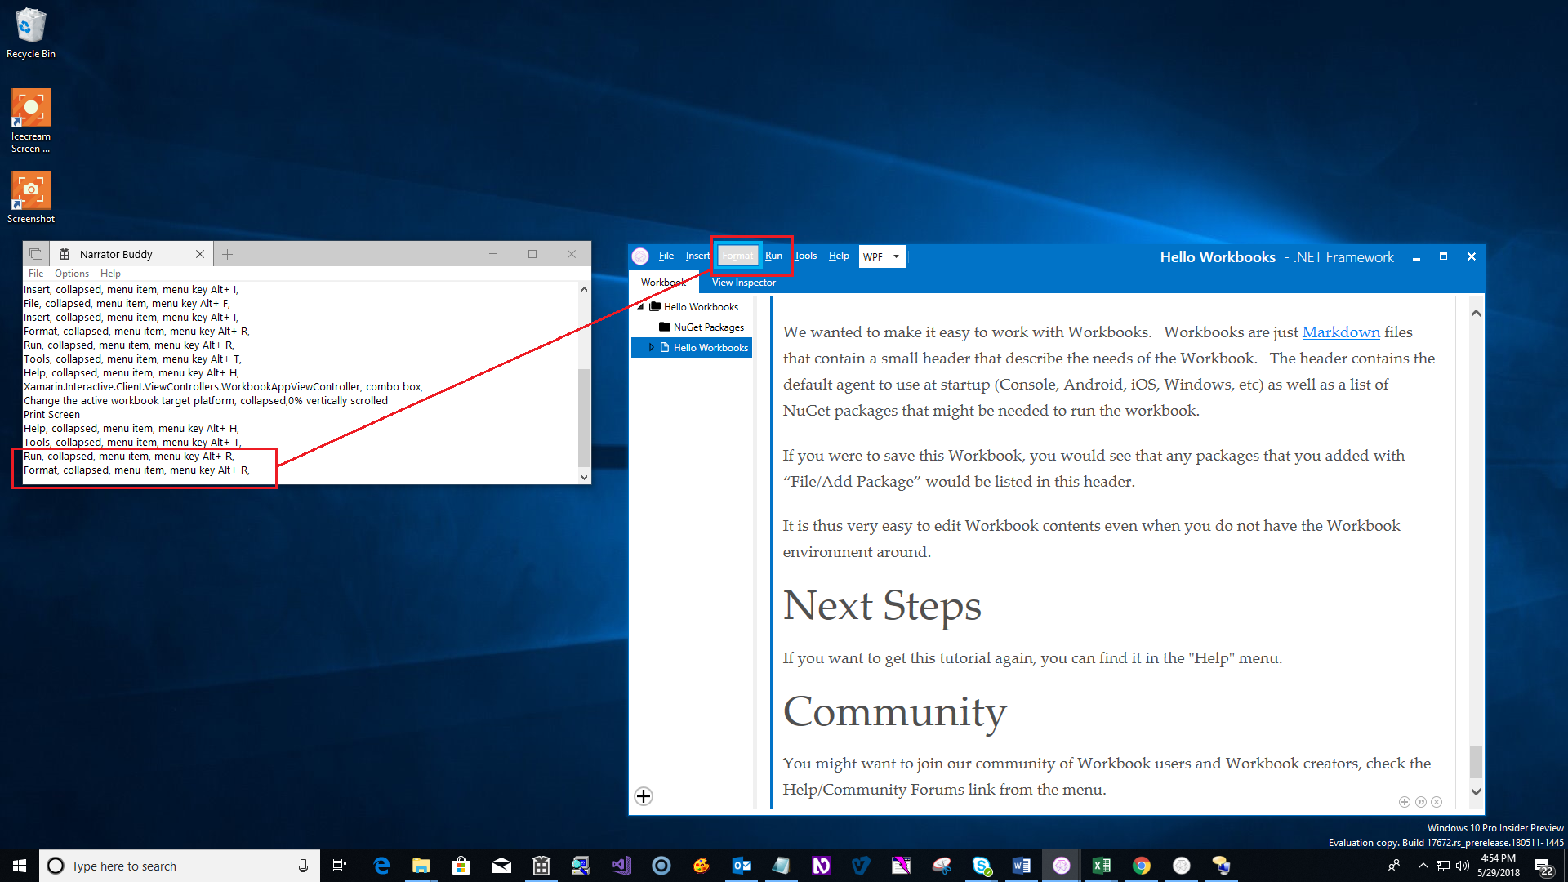
Task: Click the workbook scrollbar's down arrow
Action: (1476, 791)
